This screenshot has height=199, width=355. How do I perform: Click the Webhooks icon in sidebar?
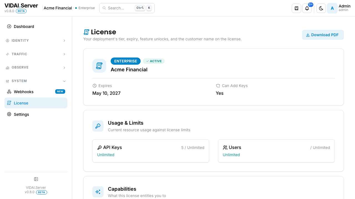pos(9,92)
